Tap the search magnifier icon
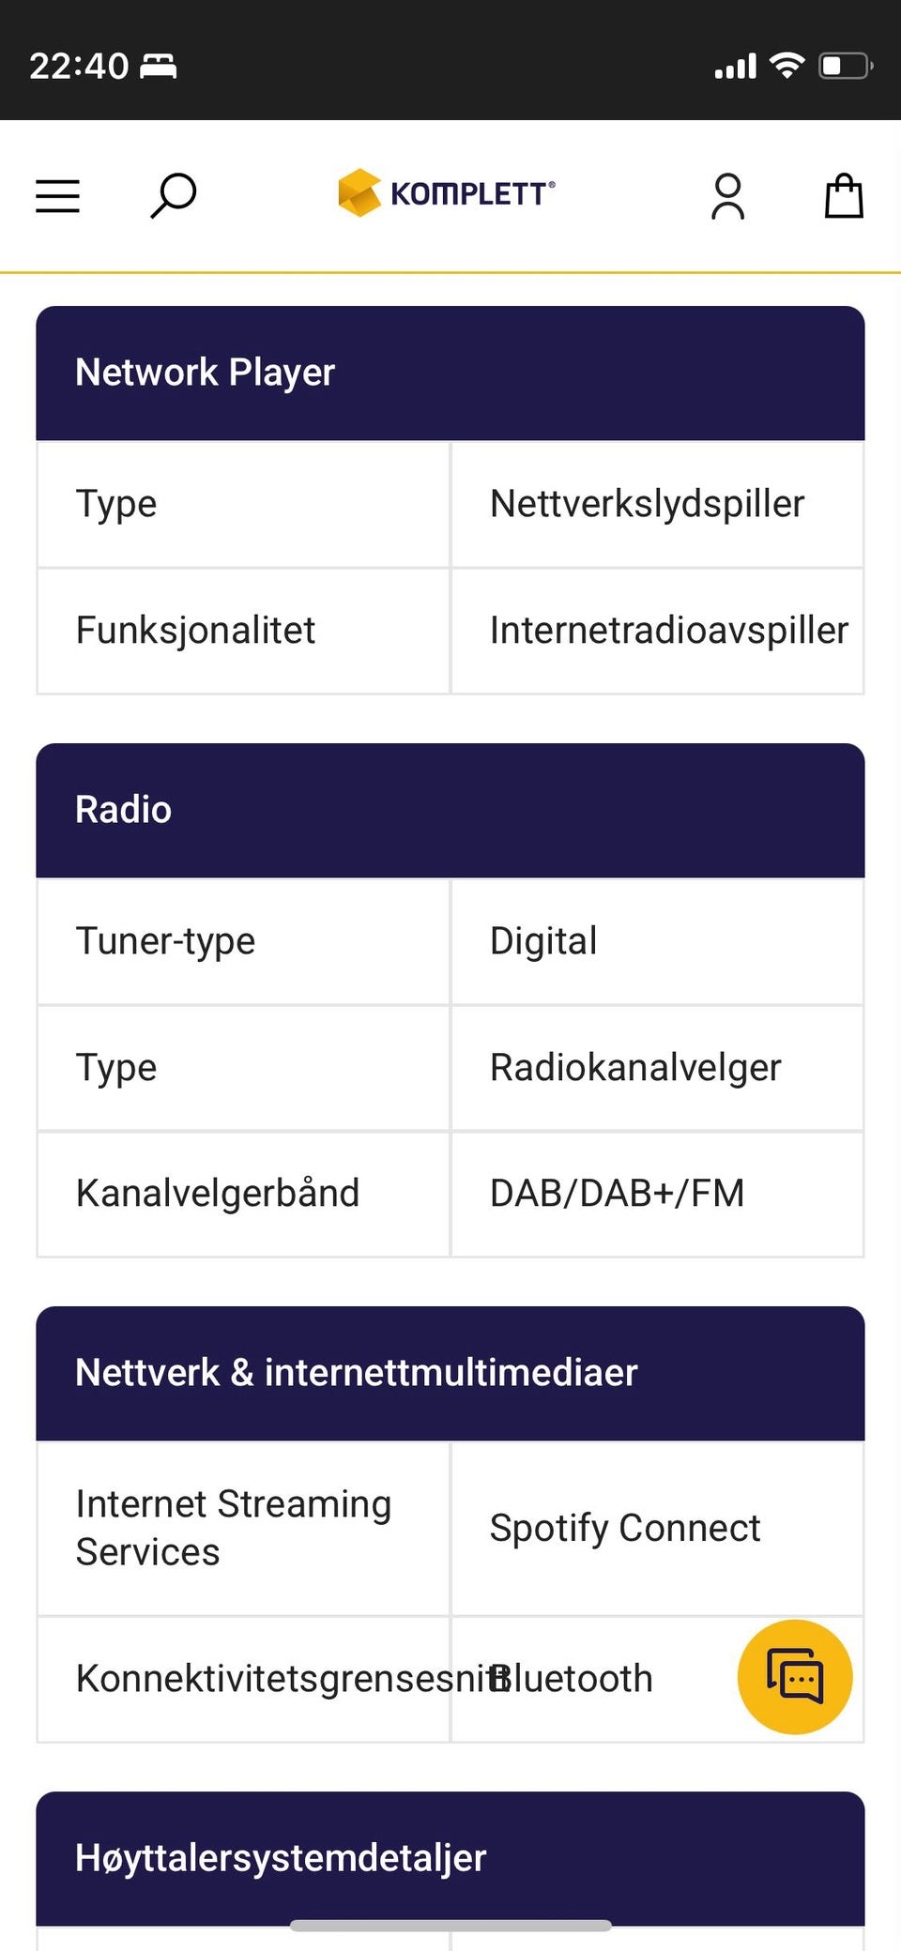Viewport: 901px width, 1951px height. [x=174, y=195]
